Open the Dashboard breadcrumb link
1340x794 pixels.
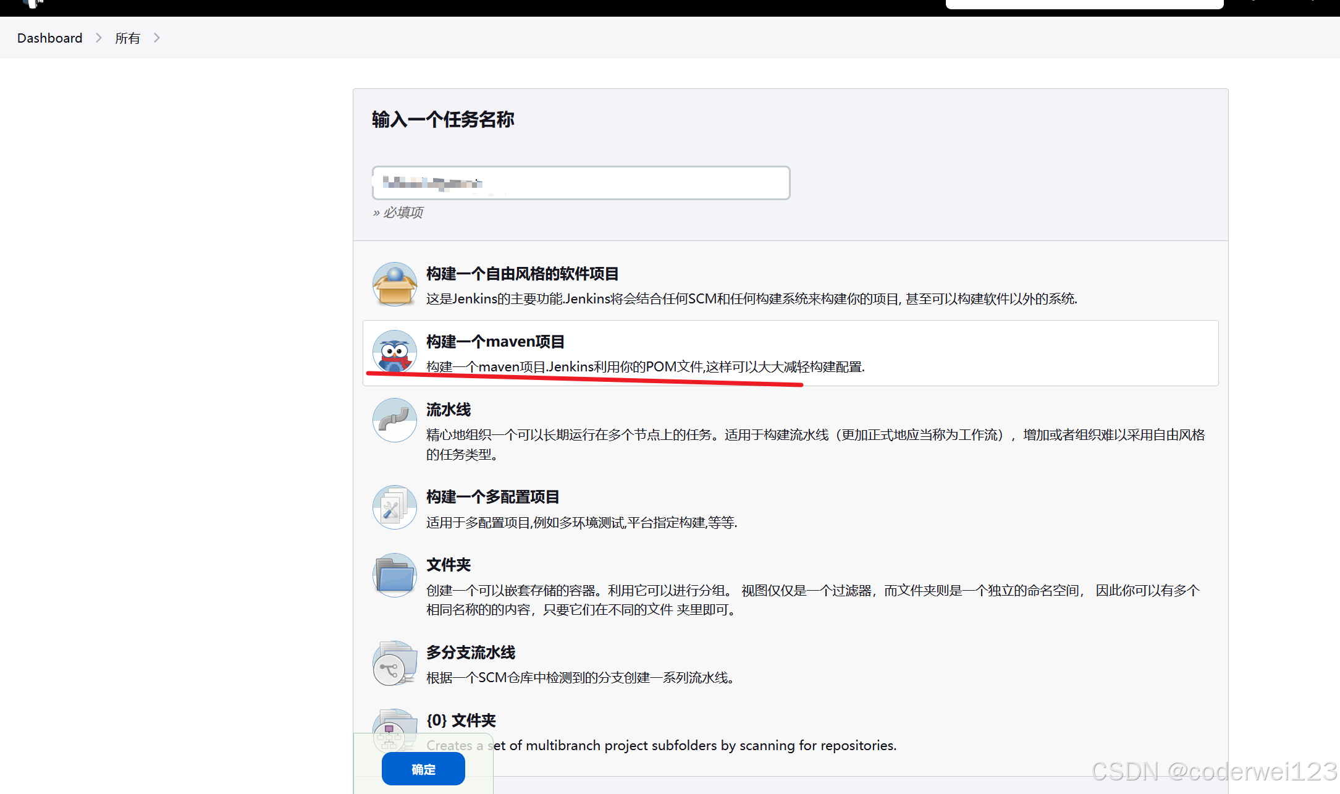tap(49, 38)
